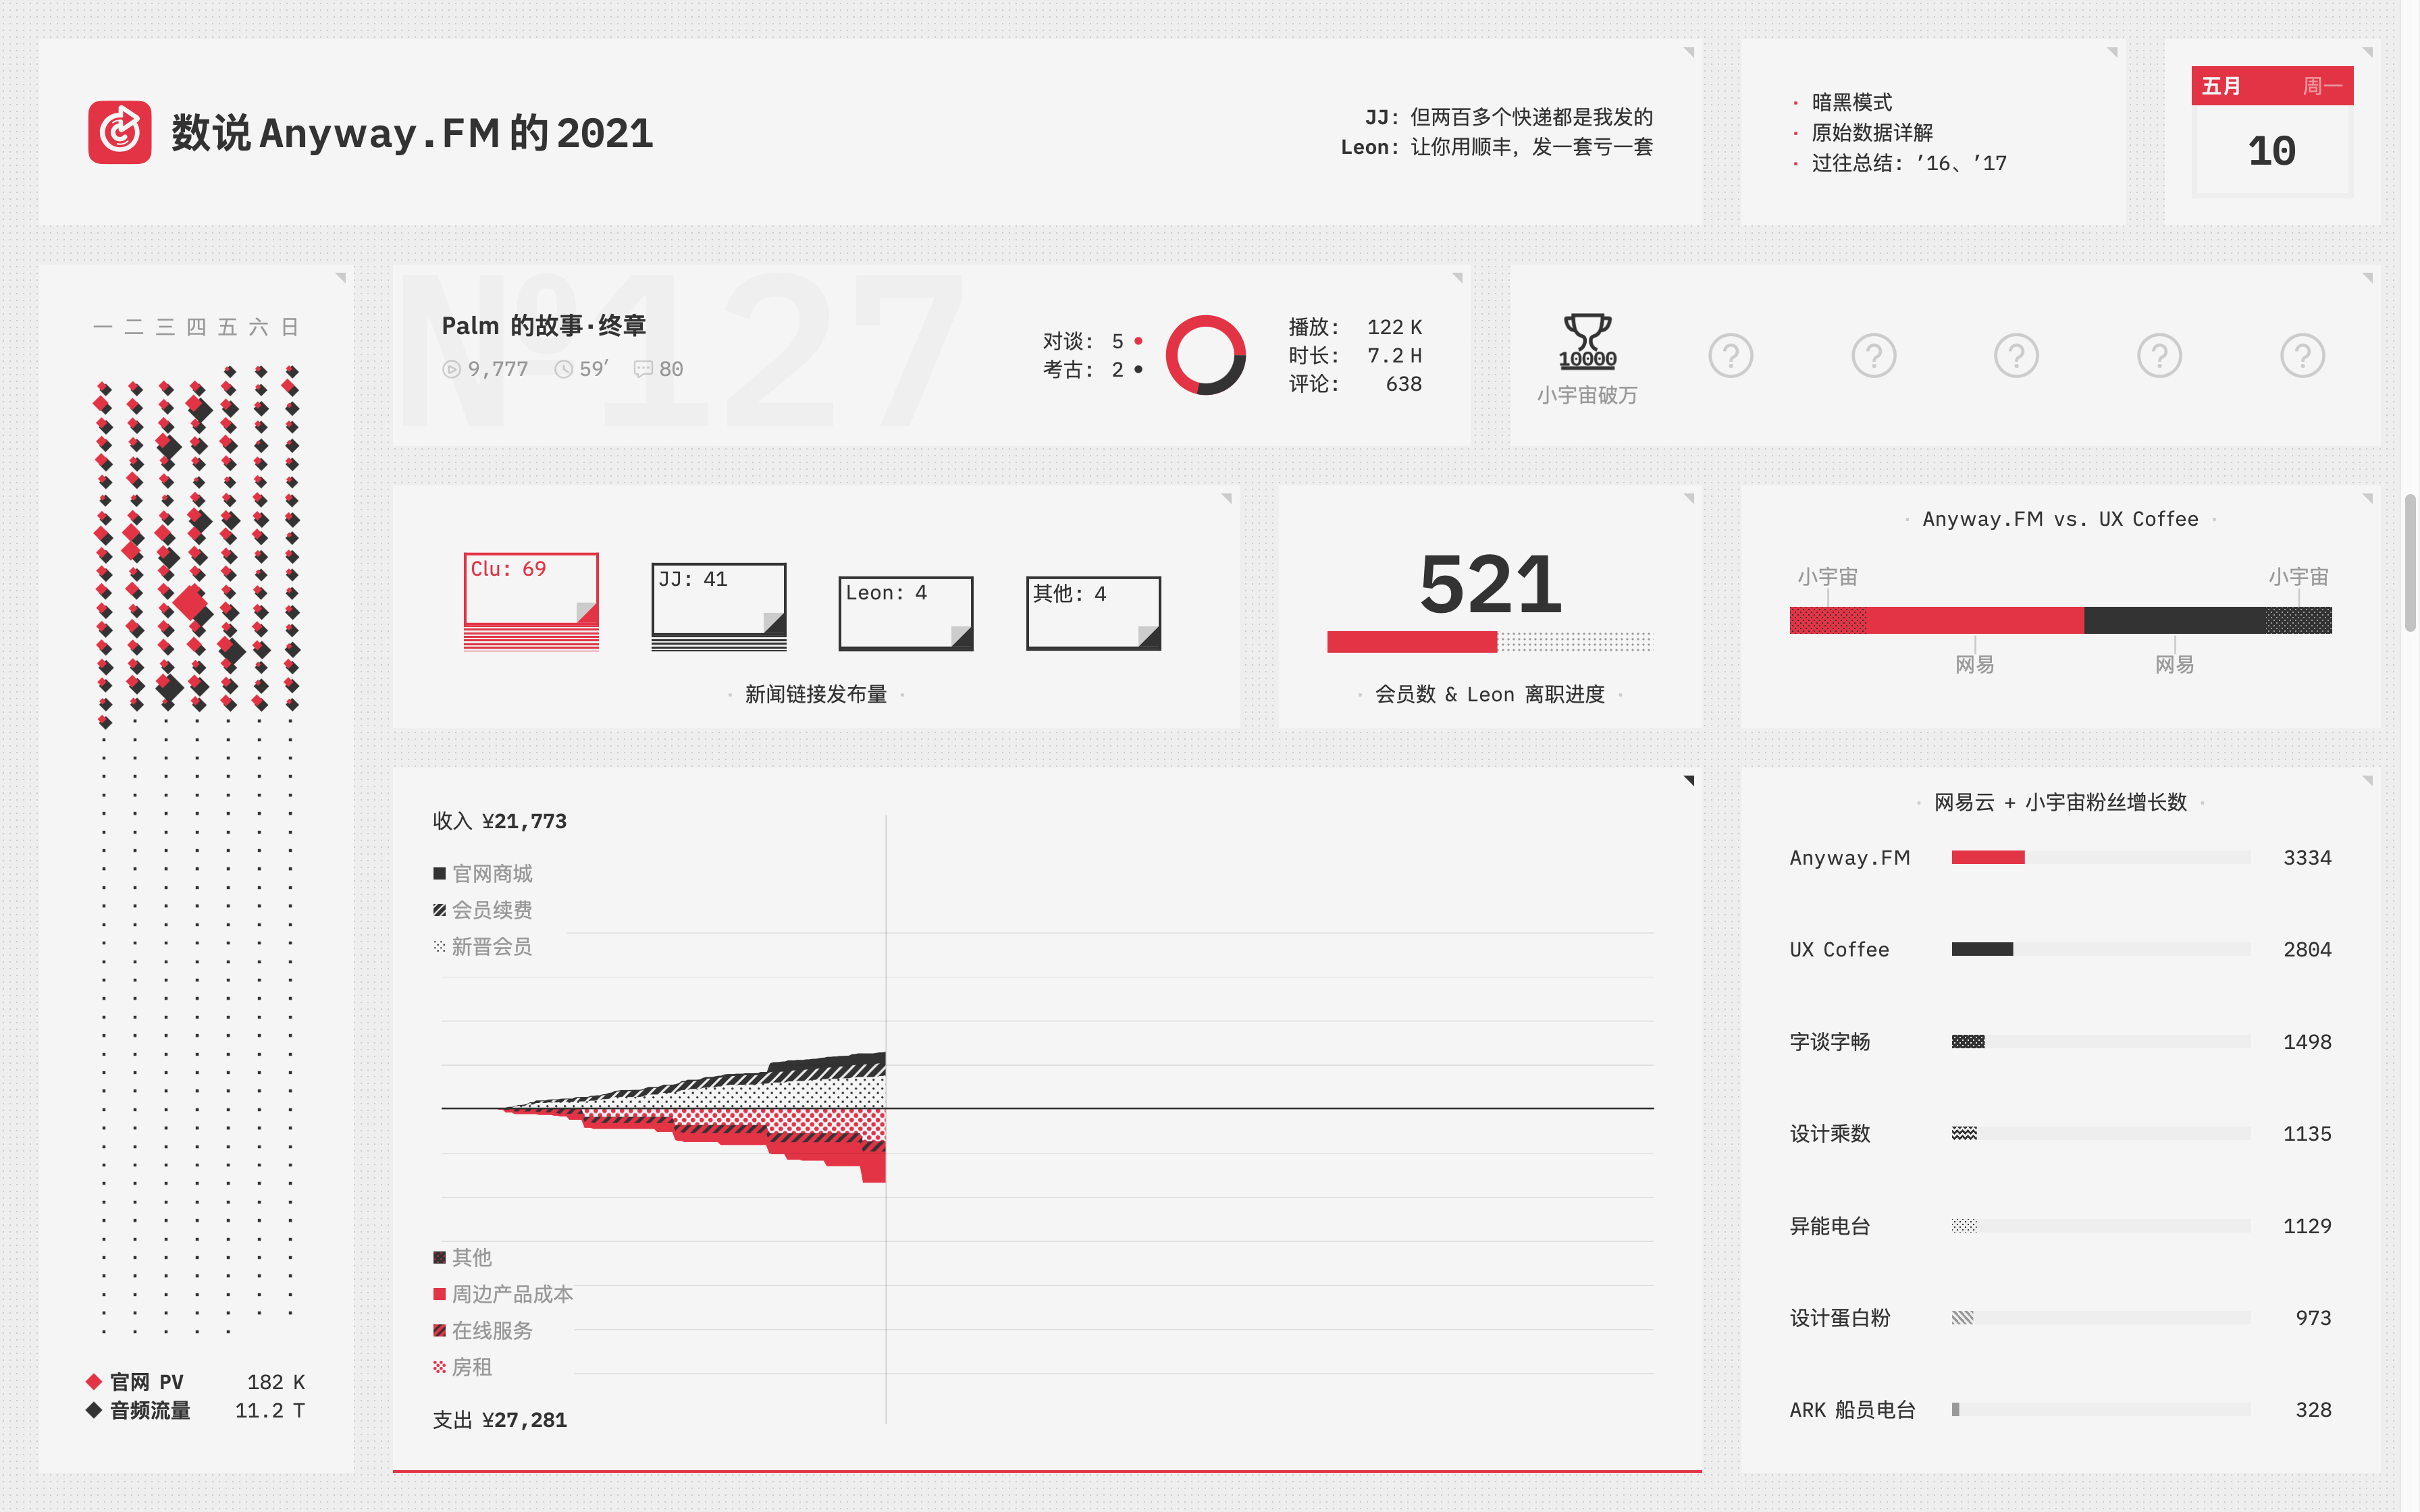Viewport: 2420px width, 1512px height.
Task: Expand the 新闻链接发布量 card corner triangle
Action: click(x=1226, y=498)
